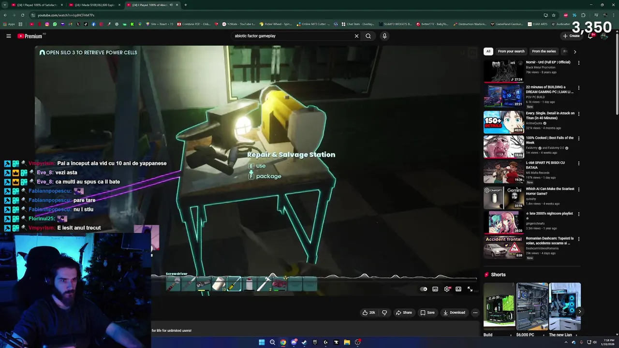Open the taskbar volume control
619x348 pixels.
(x=595, y=342)
